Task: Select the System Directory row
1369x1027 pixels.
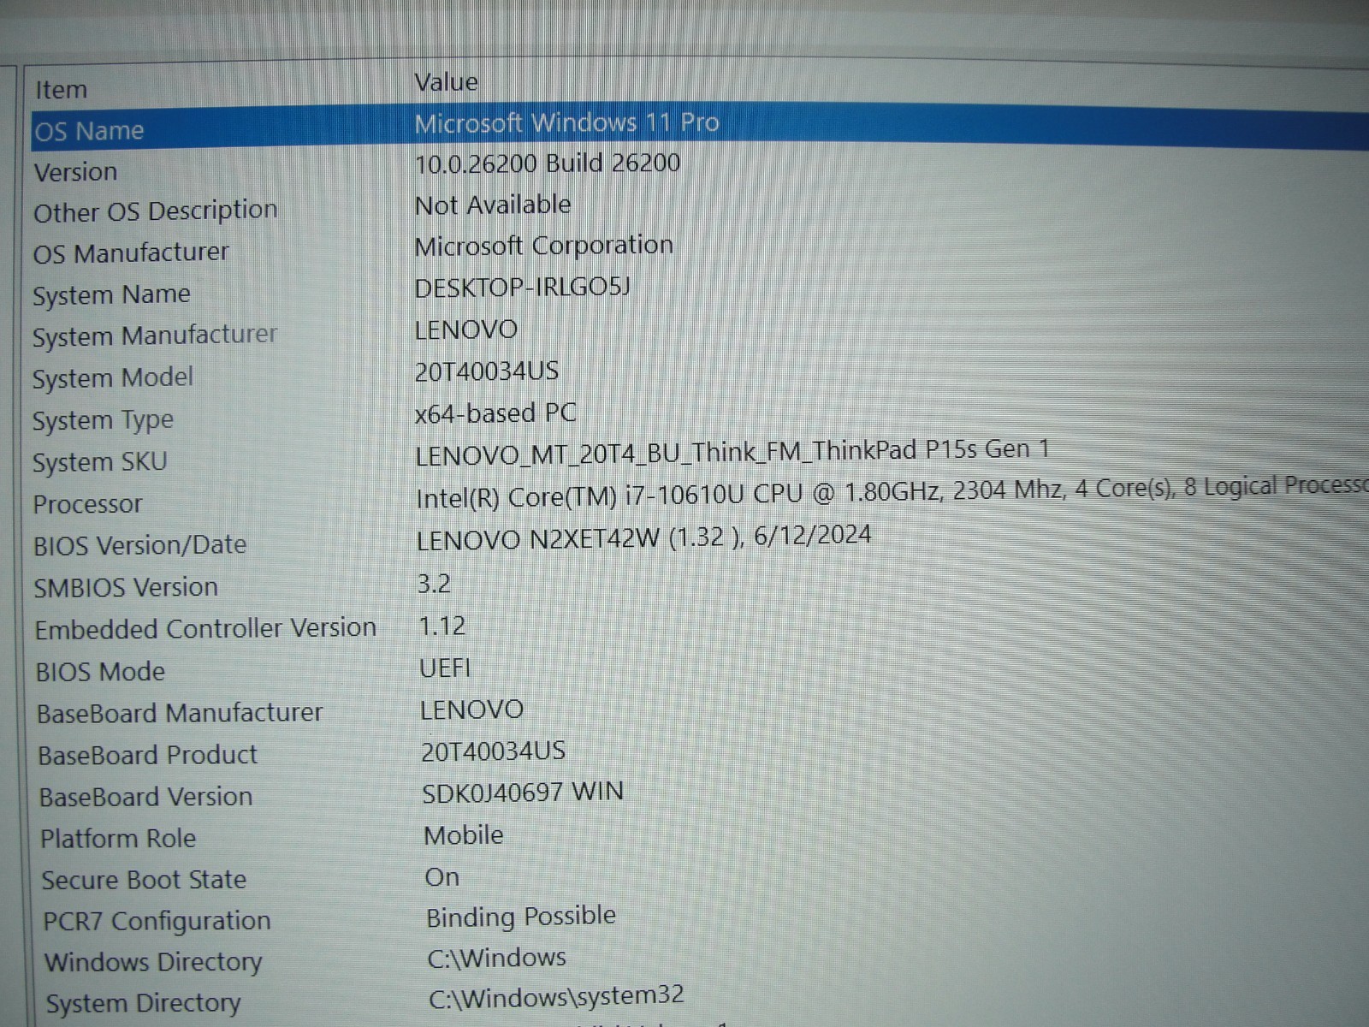Action: pyautogui.click(x=144, y=1004)
